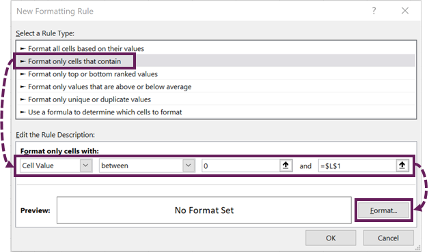Click the maximum value field containing =$L$1
This screenshot has width=429, height=252.
click(357, 166)
